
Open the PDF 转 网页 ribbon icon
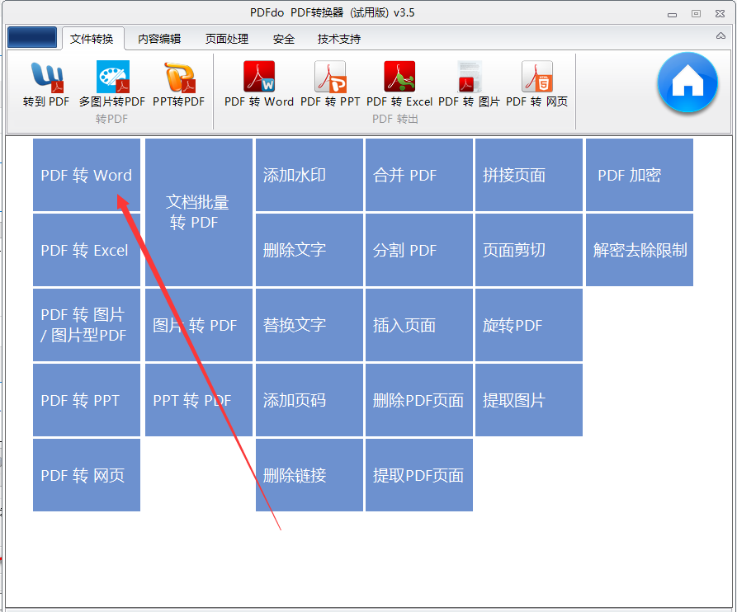tap(536, 84)
